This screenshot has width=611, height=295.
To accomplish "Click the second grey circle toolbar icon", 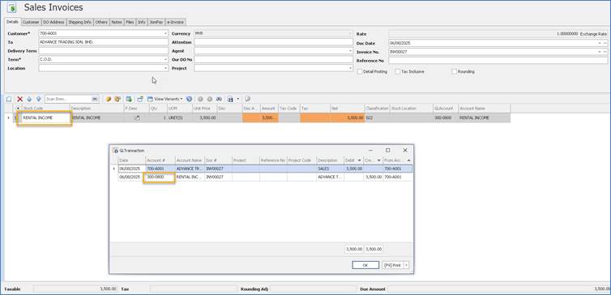I will (210, 100).
